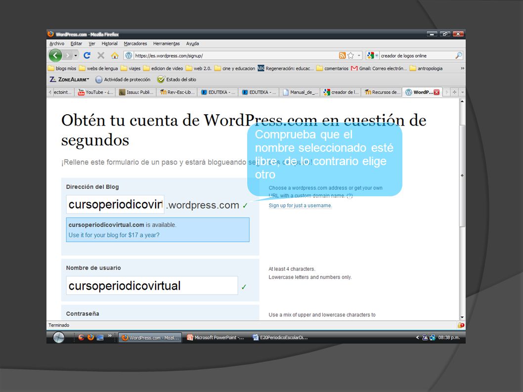Screen dimensions: 523x392
Task: Click the green Back navigation arrow
Action: 55,55
